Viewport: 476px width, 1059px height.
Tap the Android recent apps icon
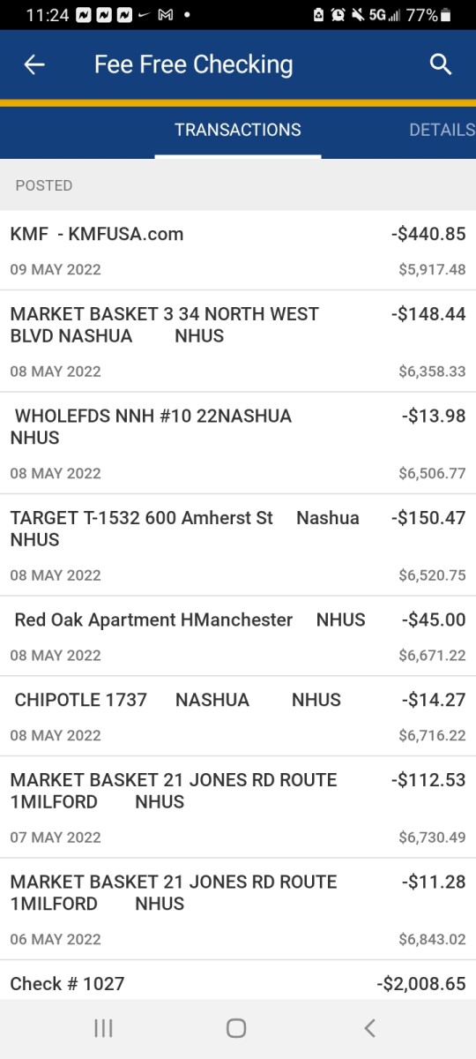click(103, 1028)
